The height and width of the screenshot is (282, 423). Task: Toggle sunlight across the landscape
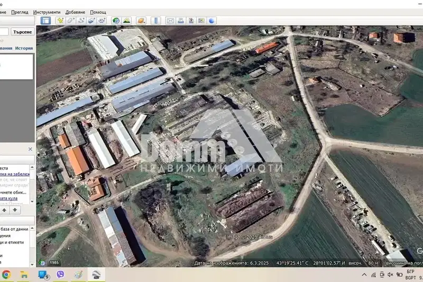coord(126,21)
